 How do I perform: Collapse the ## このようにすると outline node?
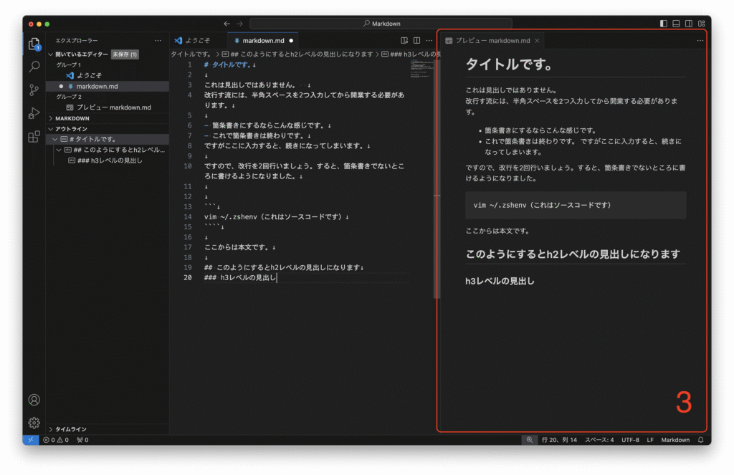coord(59,150)
